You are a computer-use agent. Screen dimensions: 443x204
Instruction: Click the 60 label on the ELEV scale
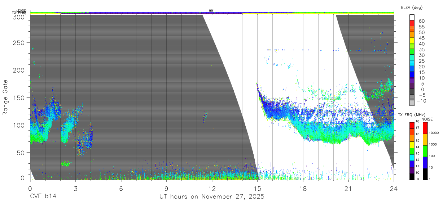pyautogui.click(x=422, y=21)
